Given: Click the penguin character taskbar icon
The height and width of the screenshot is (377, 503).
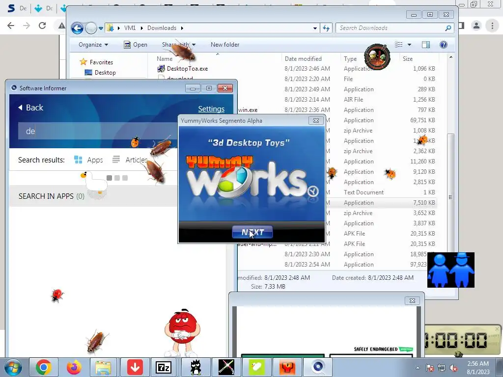Looking at the screenshot, I should click(x=196, y=367).
